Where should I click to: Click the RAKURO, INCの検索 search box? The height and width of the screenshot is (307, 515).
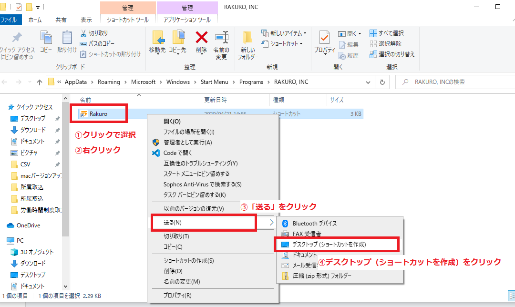(456, 82)
